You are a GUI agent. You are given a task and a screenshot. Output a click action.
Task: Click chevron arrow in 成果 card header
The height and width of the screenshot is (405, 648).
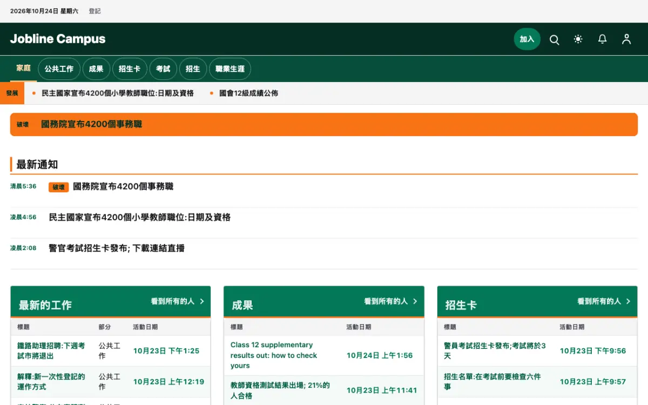click(x=415, y=301)
